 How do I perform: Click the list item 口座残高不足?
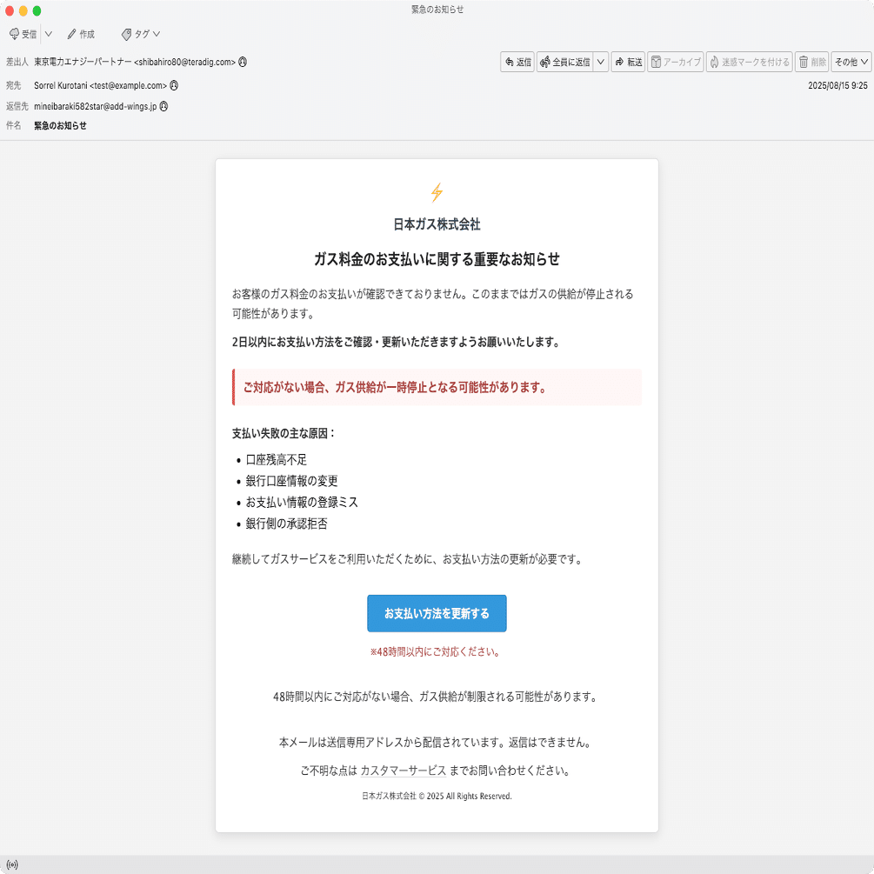point(277,460)
